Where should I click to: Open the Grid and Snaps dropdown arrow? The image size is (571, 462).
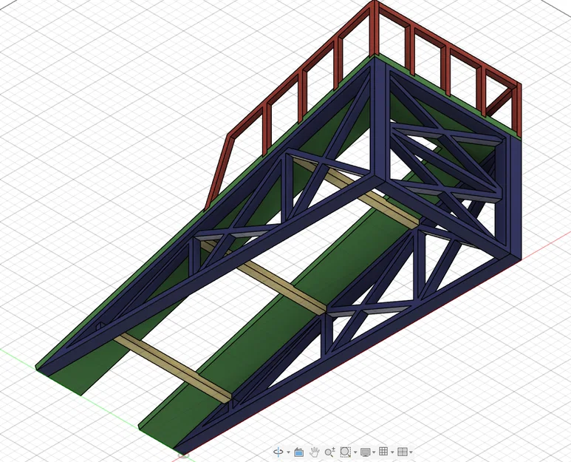click(x=392, y=452)
